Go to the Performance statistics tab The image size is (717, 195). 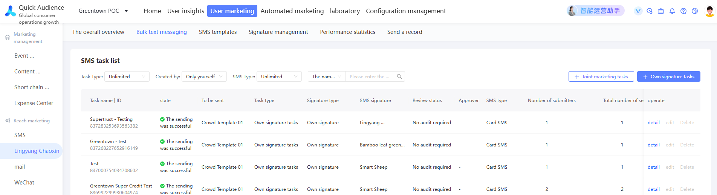coord(347,32)
